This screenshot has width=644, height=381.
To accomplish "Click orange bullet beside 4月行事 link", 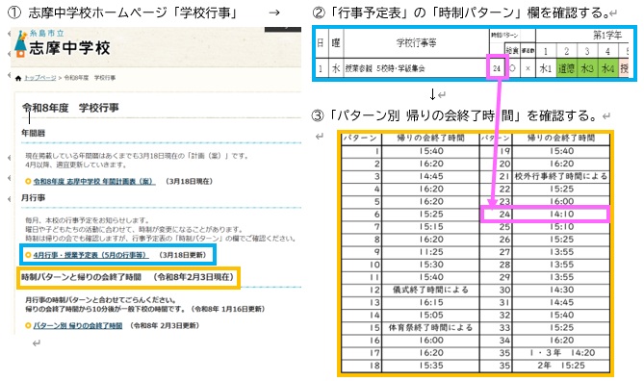I will pyautogui.click(x=28, y=255).
